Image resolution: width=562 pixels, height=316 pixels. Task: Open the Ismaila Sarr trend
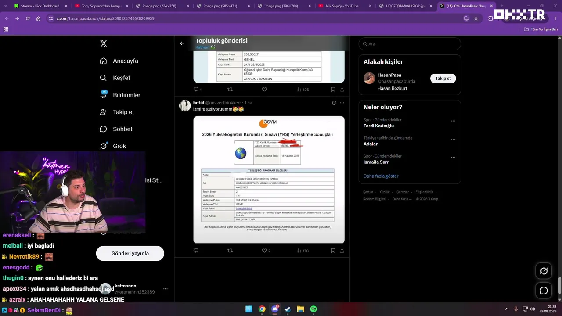click(x=377, y=162)
